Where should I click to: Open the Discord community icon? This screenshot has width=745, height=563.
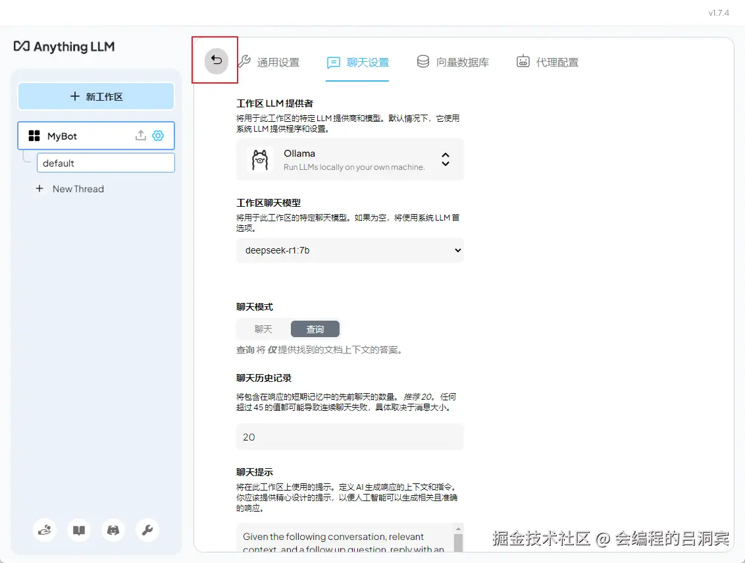click(113, 529)
